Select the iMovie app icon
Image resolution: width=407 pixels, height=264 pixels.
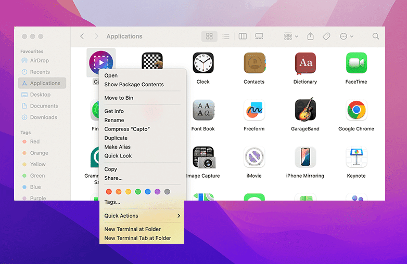point(254,157)
